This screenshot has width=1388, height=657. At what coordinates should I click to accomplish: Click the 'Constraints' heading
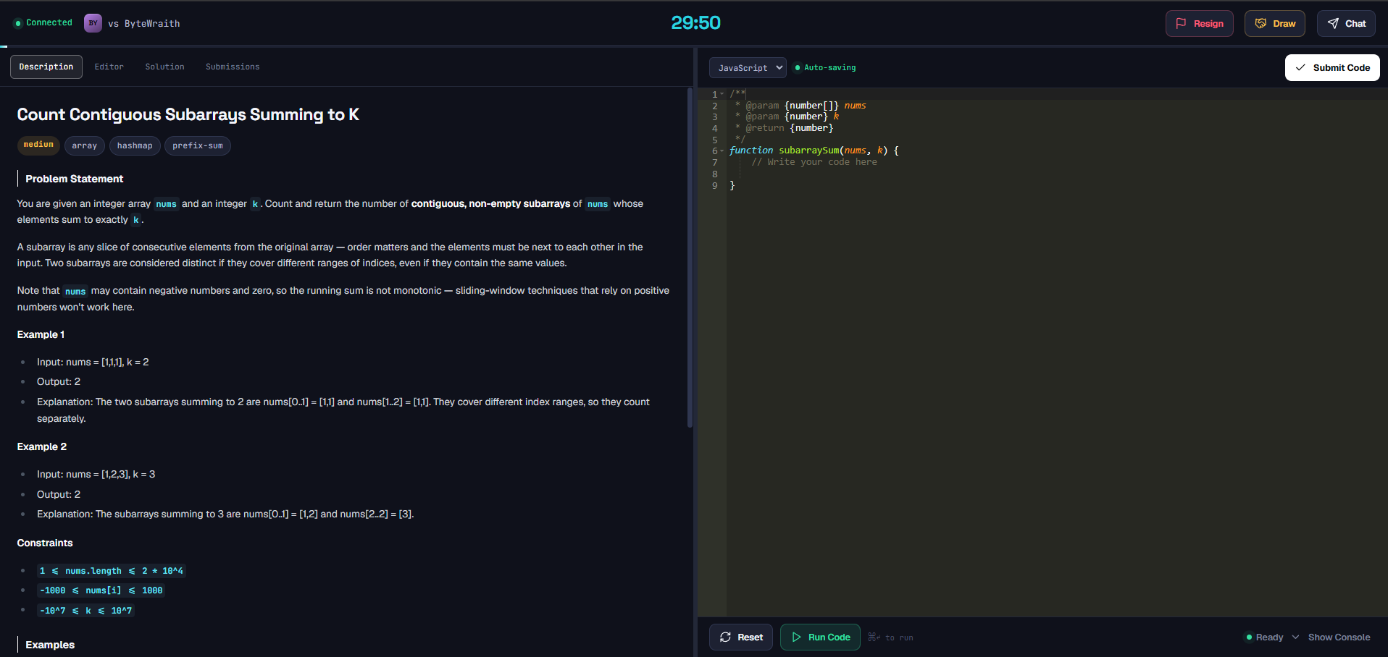click(x=45, y=543)
